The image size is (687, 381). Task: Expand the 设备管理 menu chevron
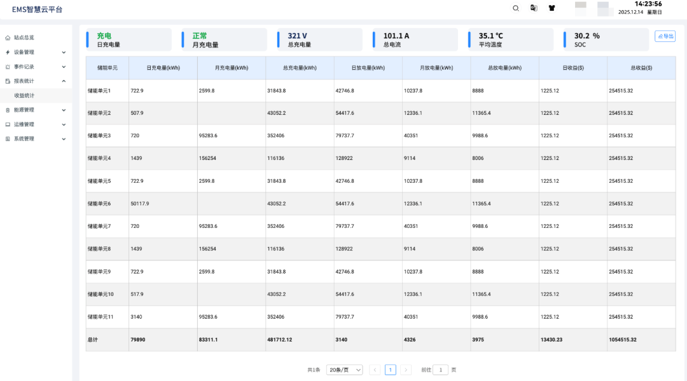pyautogui.click(x=64, y=52)
